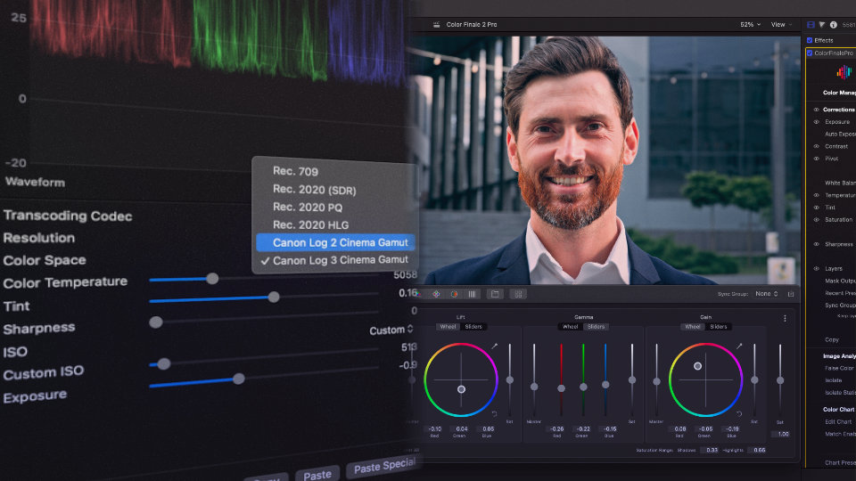The image size is (856, 481).
Task: Click the Paste button
Action: coord(317,475)
